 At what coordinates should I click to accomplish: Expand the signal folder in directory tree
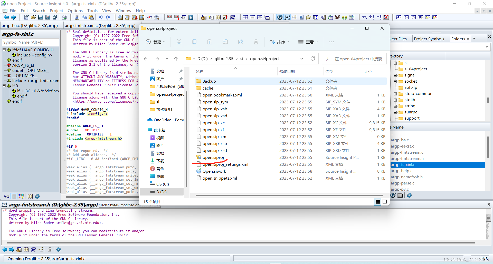395,75
